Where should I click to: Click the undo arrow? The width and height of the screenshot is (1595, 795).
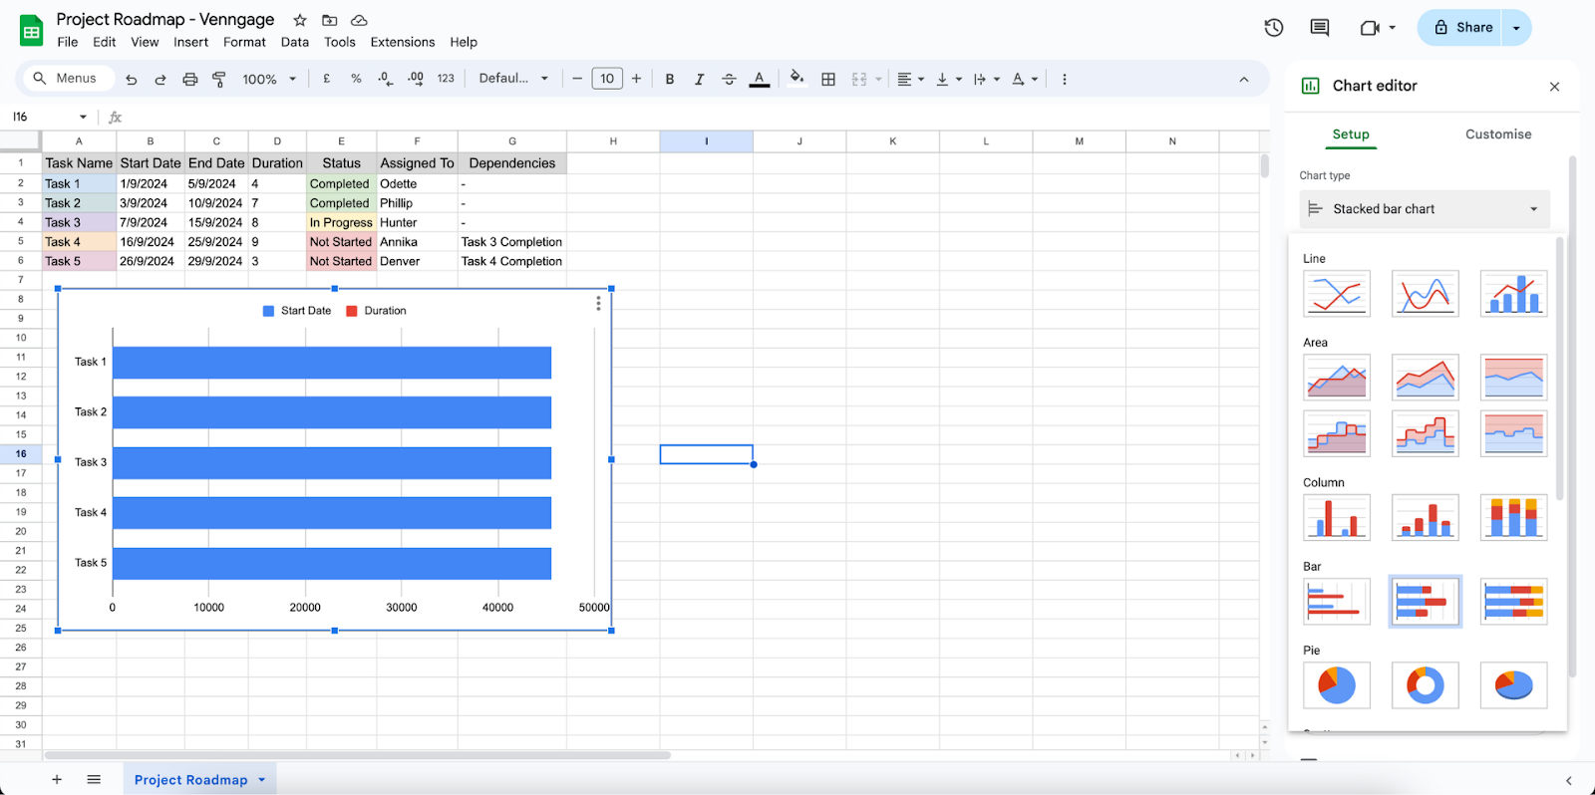coord(132,79)
